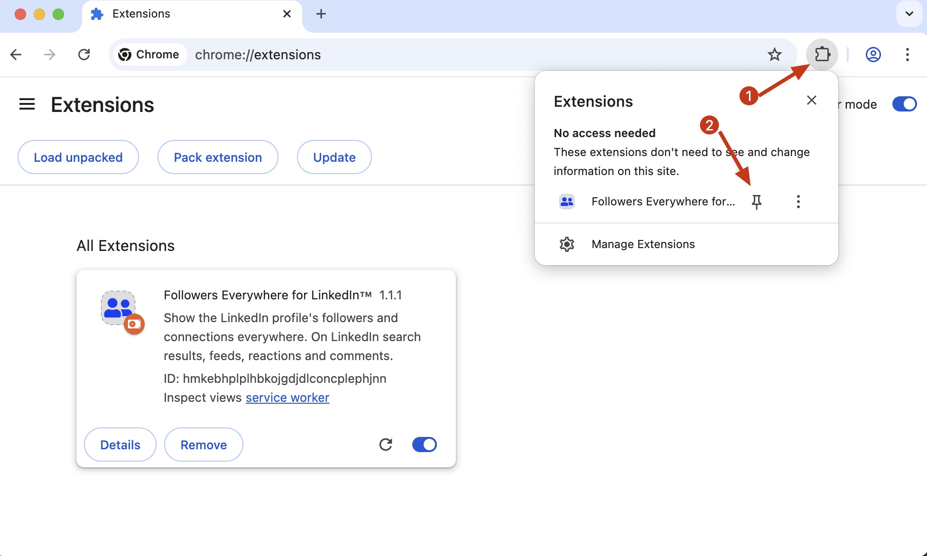This screenshot has width=927, height=556.
Task: Open the browser three-dot menu
Action: click(907, 55)
